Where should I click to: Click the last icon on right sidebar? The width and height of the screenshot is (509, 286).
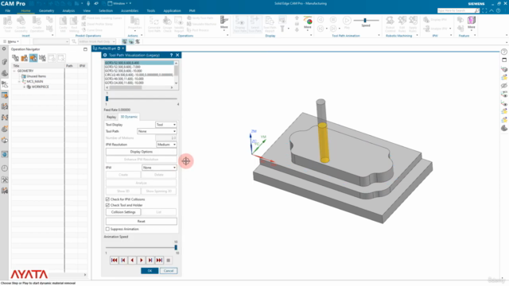[504, 128]
